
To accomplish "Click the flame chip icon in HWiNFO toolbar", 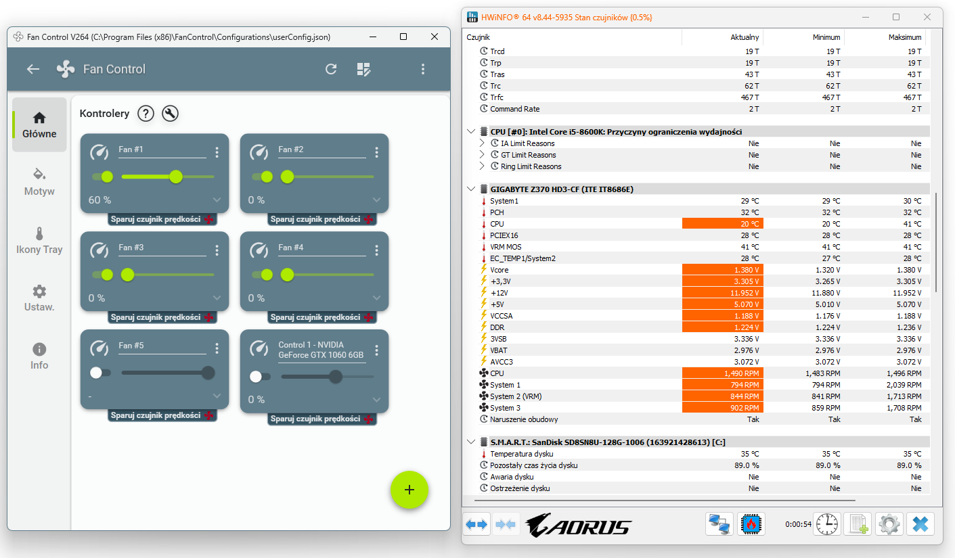I will coord(751,524).
